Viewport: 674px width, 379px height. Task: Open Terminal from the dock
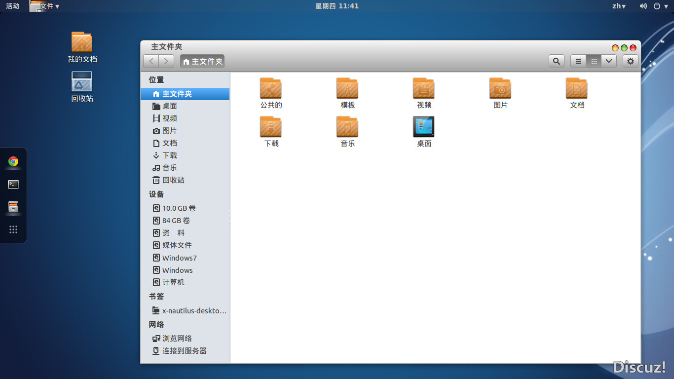13,185
